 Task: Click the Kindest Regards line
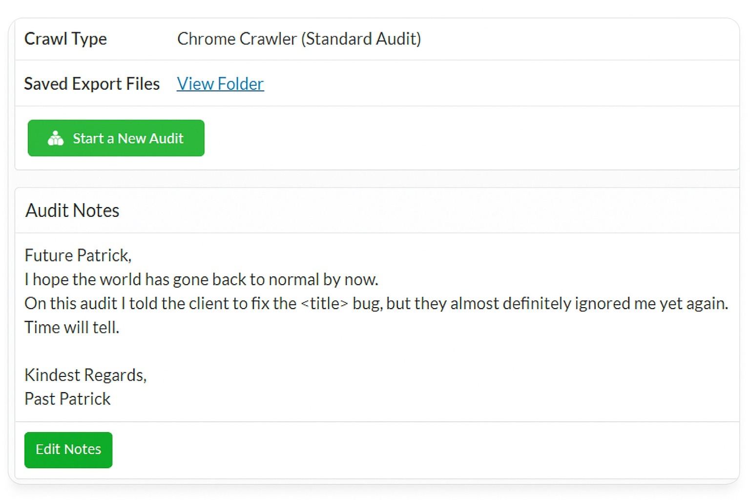click(x=85, y=375)
